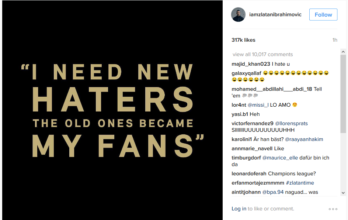
Task: View the 317k likes count
Action: point(243,40)
